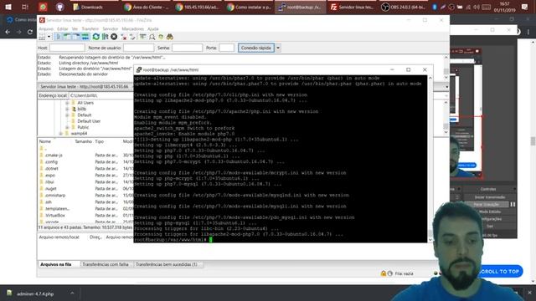Select the .config folder row

[x=85, y=161]
